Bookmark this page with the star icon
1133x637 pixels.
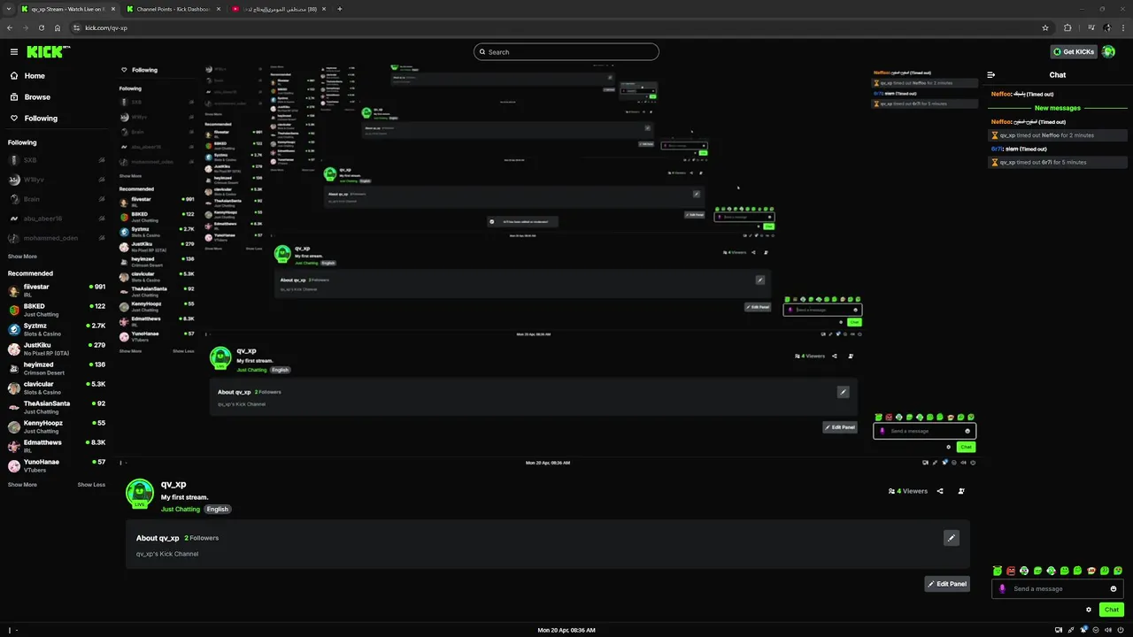[x=1045, y=27]
